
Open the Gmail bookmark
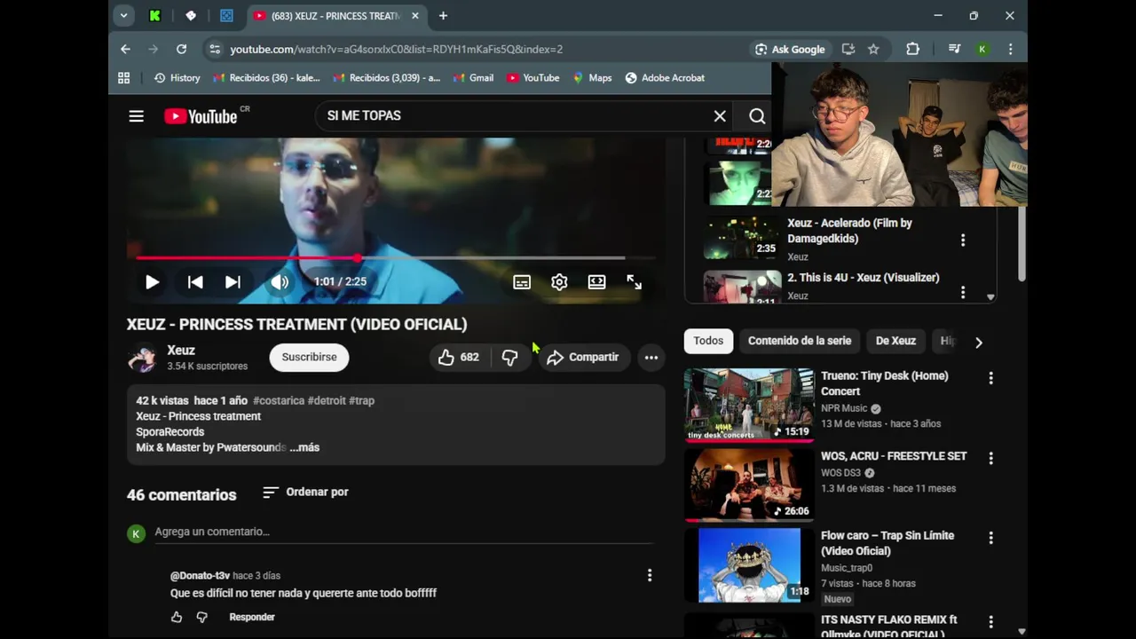473,78
